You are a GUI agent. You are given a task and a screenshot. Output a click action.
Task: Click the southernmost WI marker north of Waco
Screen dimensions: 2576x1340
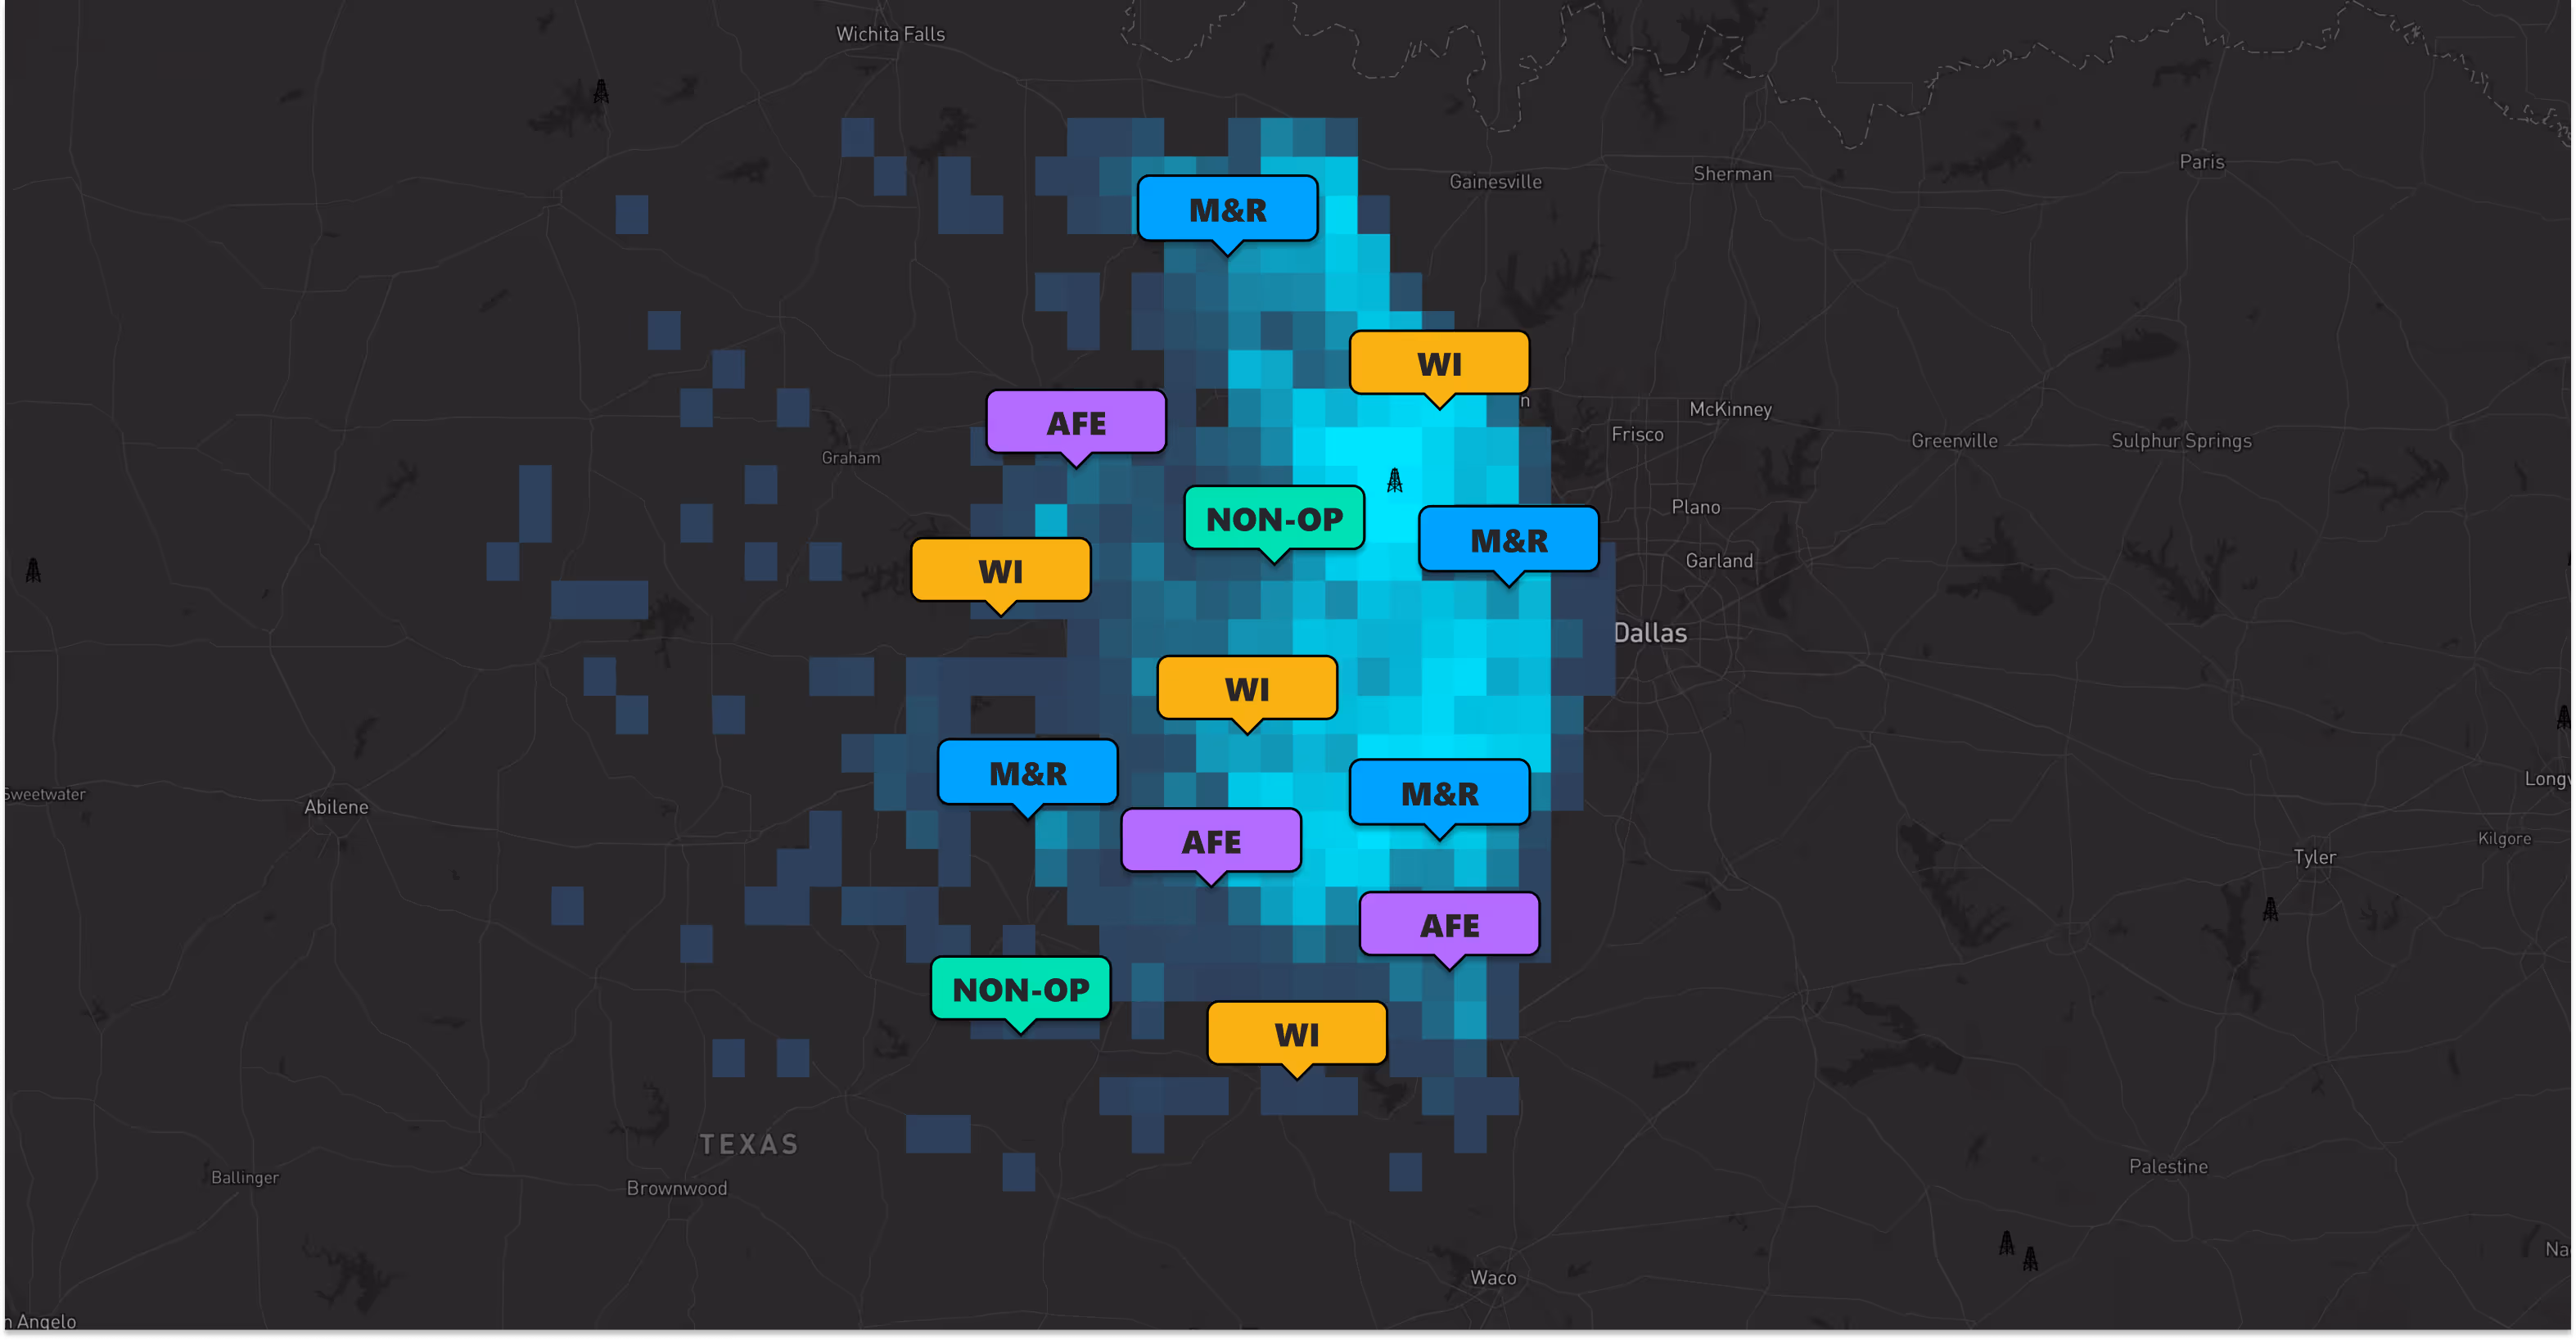click(1297, 1034)
